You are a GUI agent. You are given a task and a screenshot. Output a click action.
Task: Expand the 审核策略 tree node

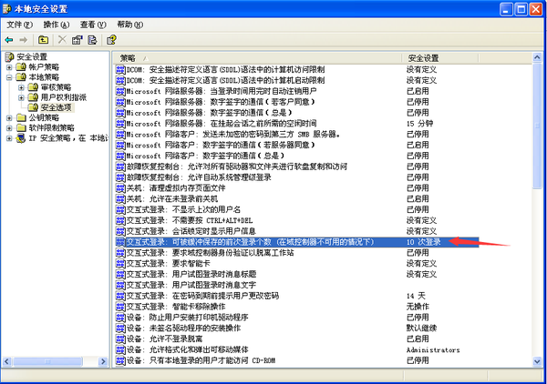pyautogui.click(x=21, y=87)
